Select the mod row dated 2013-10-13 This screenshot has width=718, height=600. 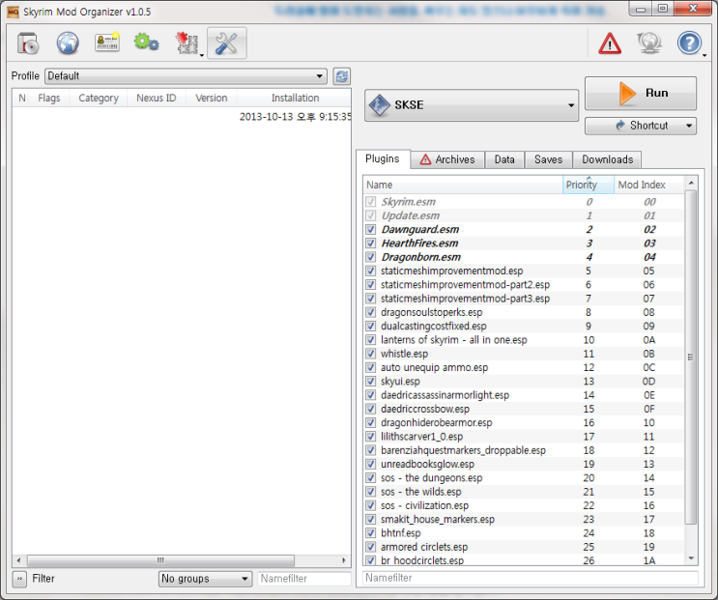182,117
